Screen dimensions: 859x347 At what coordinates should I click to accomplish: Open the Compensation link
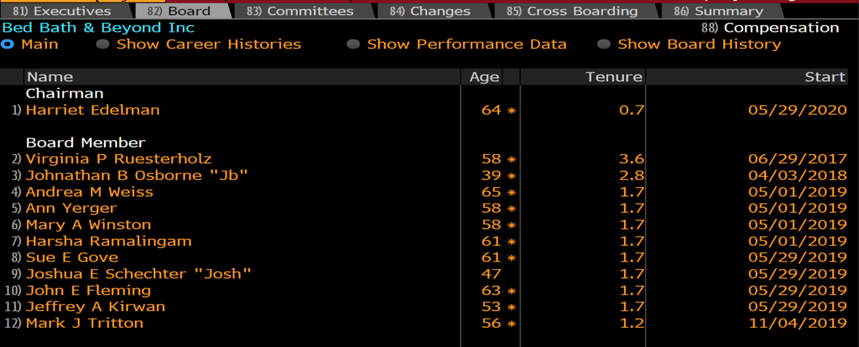tap(770, 28)
